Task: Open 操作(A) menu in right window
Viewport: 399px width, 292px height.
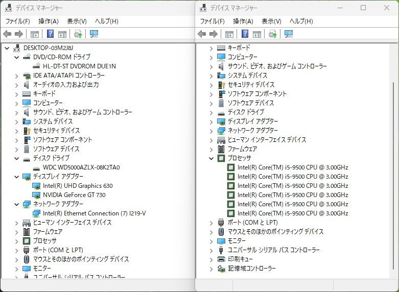Action: pyautogui.click(x=243, y=21)
